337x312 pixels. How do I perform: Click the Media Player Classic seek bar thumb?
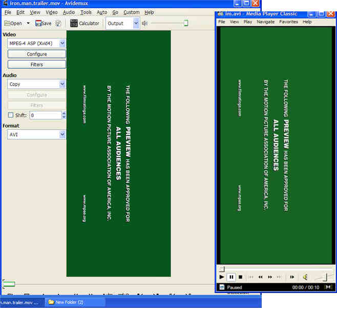[x=222, y=269]
